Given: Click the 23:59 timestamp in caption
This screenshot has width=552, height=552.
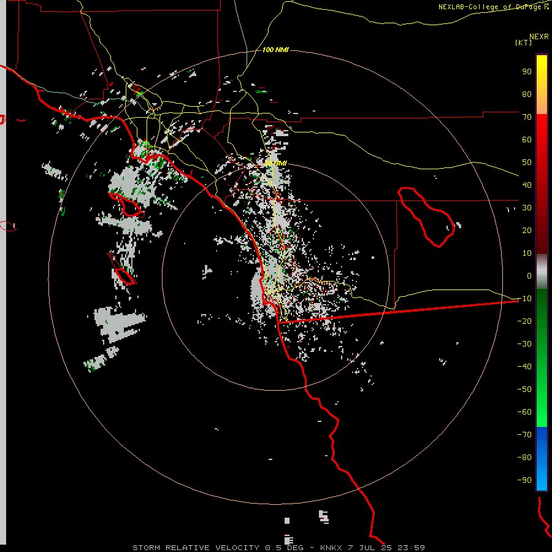Looking at the screenshot, I should (x=411, y=548).
